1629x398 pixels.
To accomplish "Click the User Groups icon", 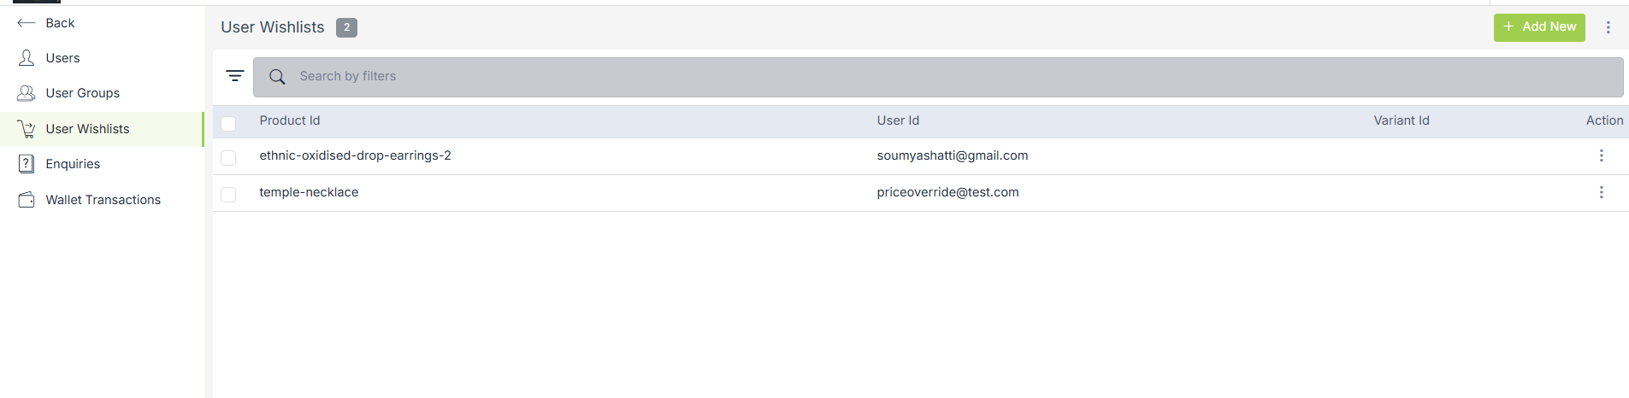I will (27, 93).
